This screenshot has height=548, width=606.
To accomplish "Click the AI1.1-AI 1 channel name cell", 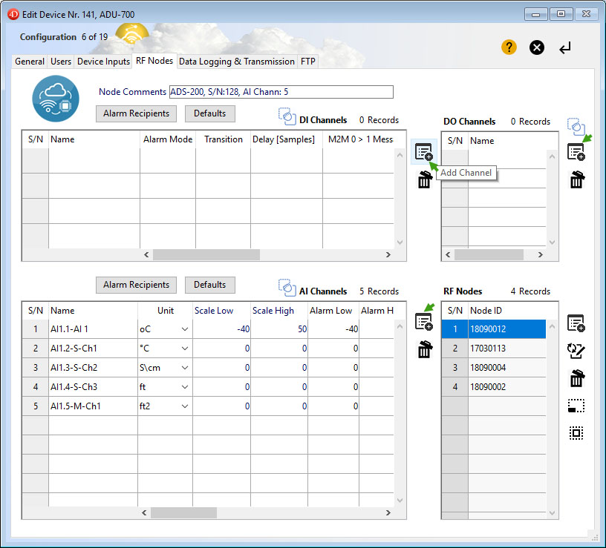I will (93, 329).
